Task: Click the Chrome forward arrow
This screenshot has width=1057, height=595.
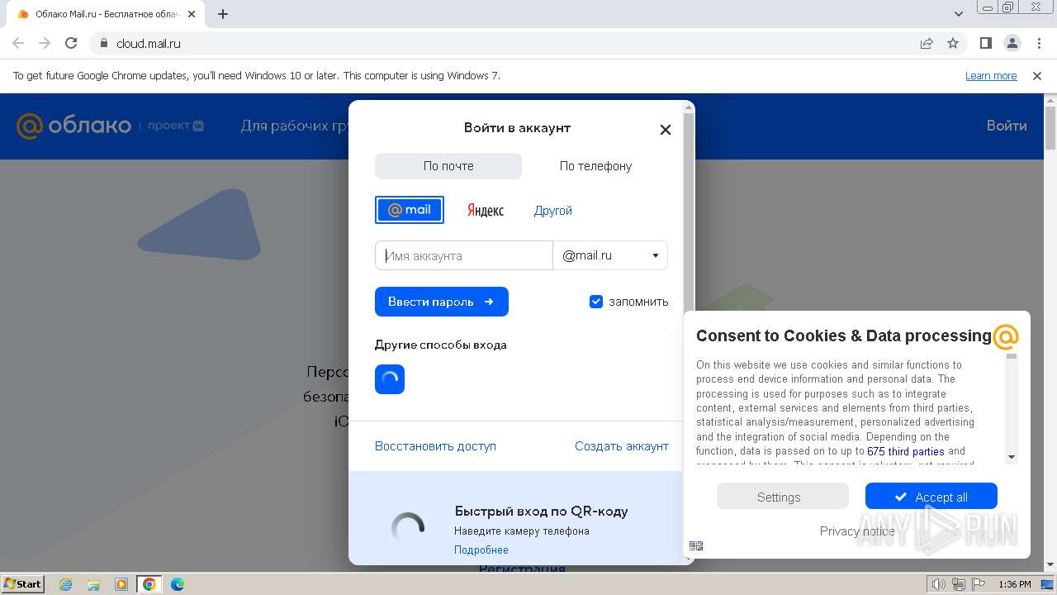Action: pos(45,43)
